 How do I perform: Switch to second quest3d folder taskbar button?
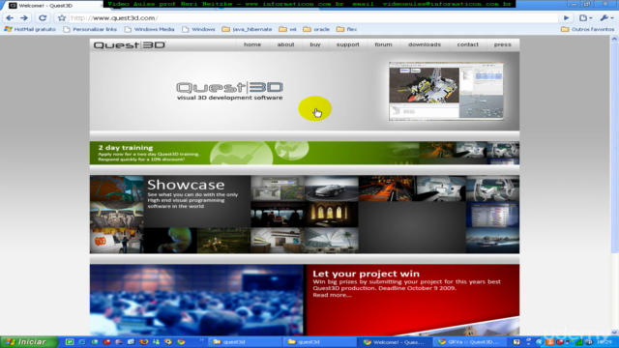[319, 341]
